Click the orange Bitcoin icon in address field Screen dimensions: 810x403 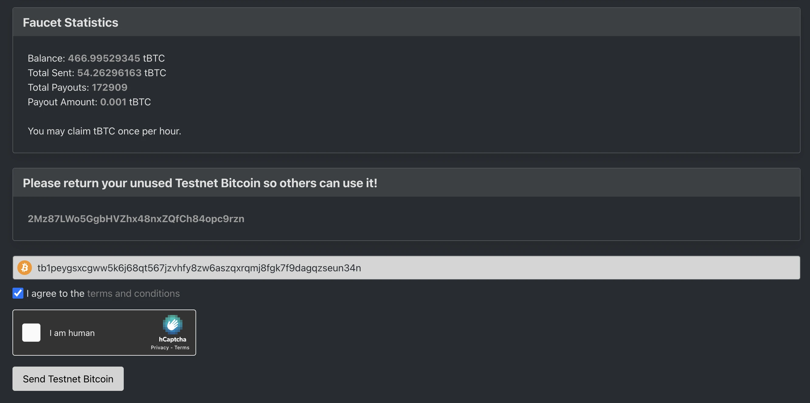pyautogui.click(x=25, y=268)
